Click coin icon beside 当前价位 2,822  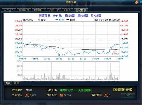27,95
